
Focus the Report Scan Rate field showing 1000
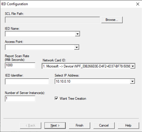click(x=20, y=65)
